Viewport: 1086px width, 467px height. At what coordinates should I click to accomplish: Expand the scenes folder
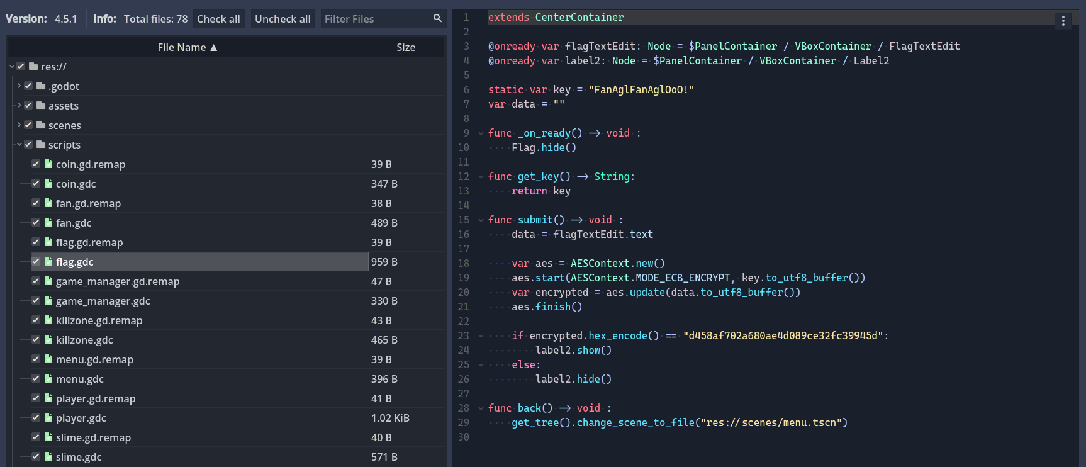coord(19,125)
